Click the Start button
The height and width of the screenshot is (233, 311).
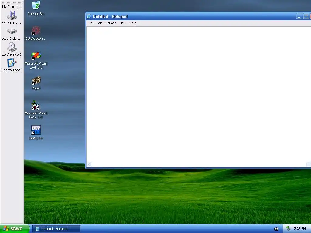[15, 229]
